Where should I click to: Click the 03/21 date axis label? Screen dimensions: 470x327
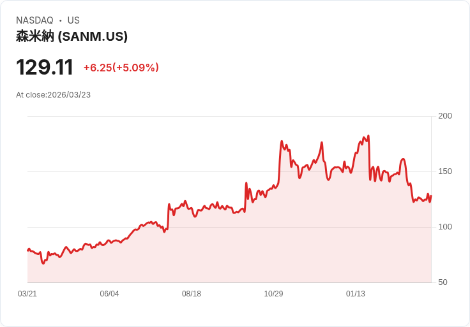coord(27,294)
